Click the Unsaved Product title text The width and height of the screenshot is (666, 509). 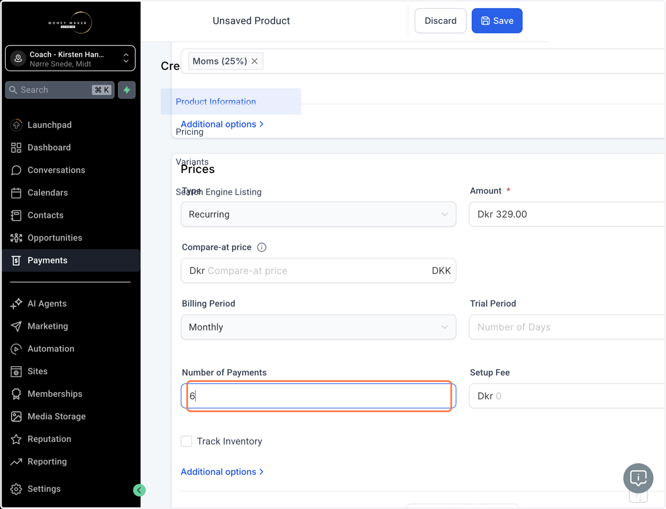click(251, 21)
